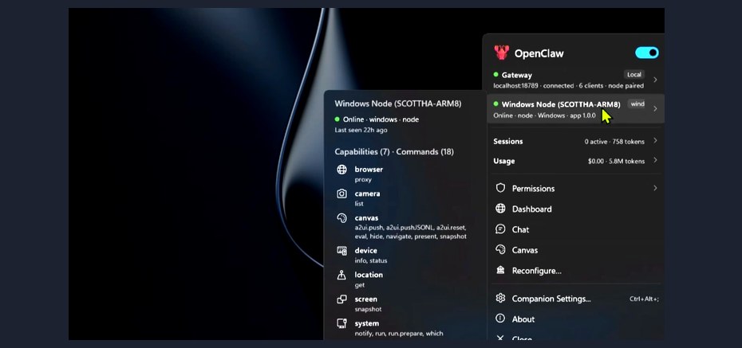The width and height of the screenshot is (742, 348).
Task: Click the Chat bubble icon
Action: tap(500, 229)
